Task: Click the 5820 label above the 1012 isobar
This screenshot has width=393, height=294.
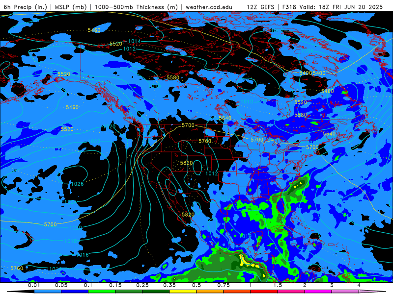Action: point(187,163)
